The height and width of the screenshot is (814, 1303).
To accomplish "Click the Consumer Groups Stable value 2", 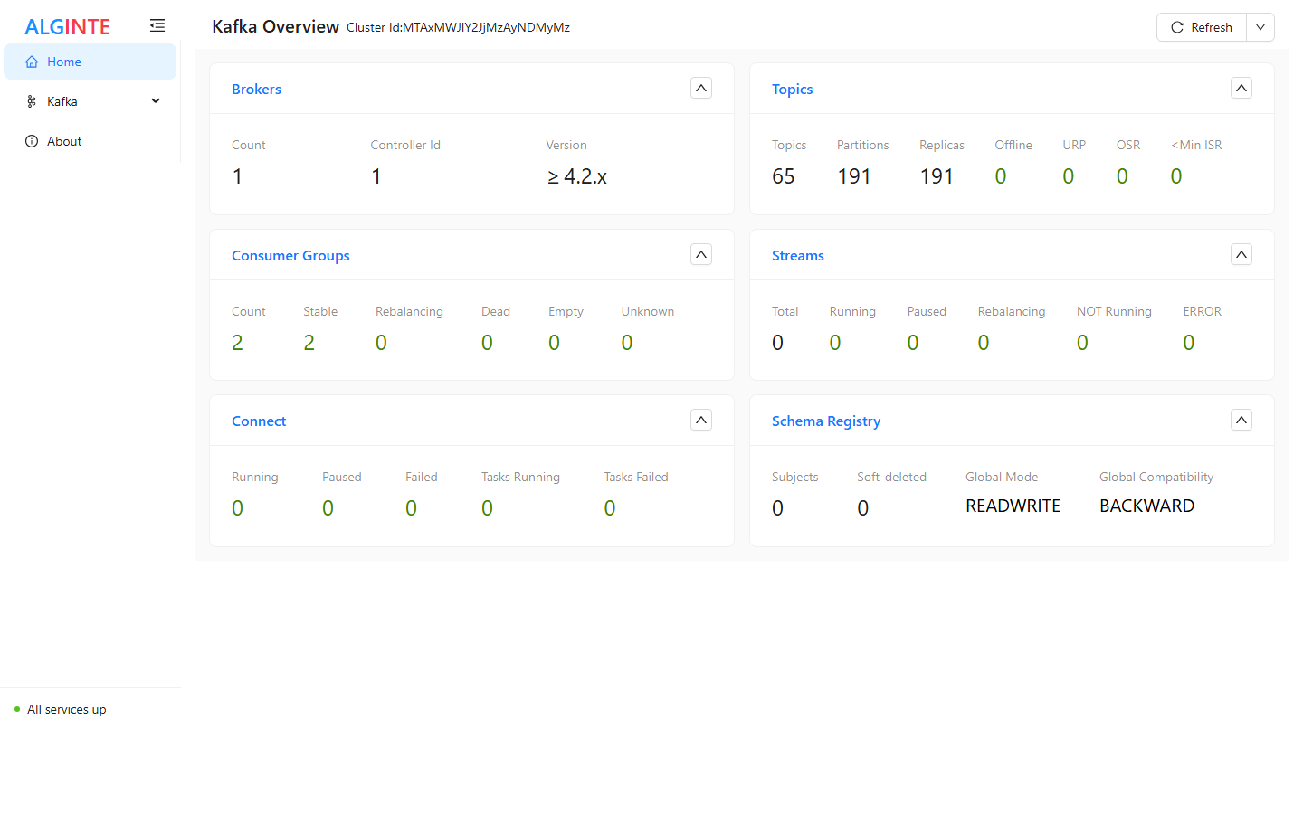I will [309, 343].
